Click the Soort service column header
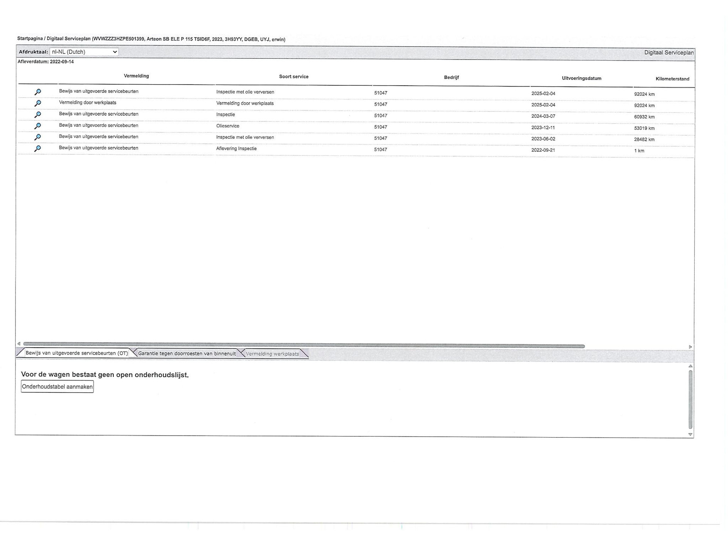Image resolution: width=728 pixels, height=546 pixels. (x=293, y=77)
